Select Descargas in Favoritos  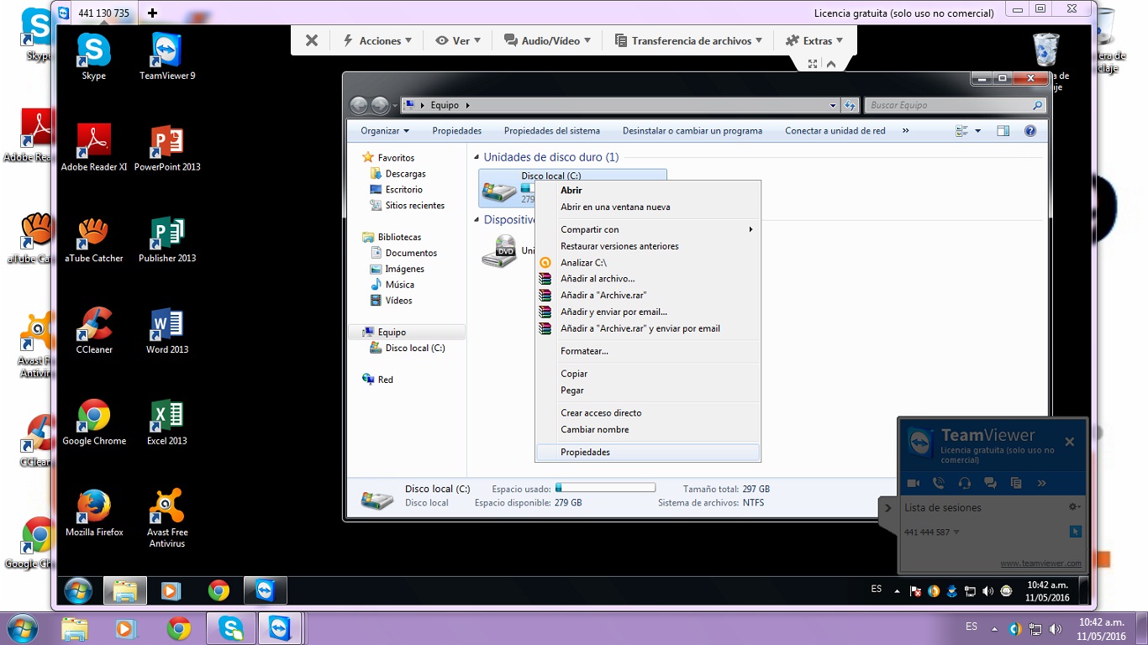(405, 174)
